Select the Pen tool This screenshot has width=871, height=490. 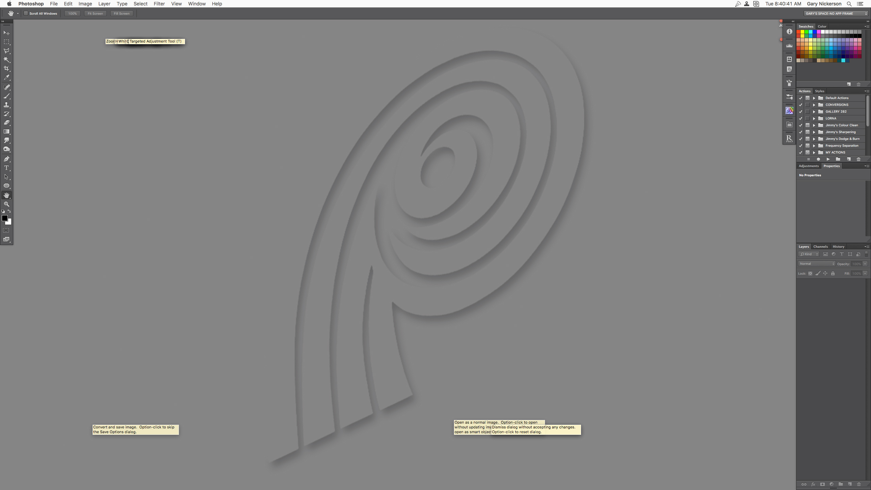pyautogui.click(x=6, y=159)
